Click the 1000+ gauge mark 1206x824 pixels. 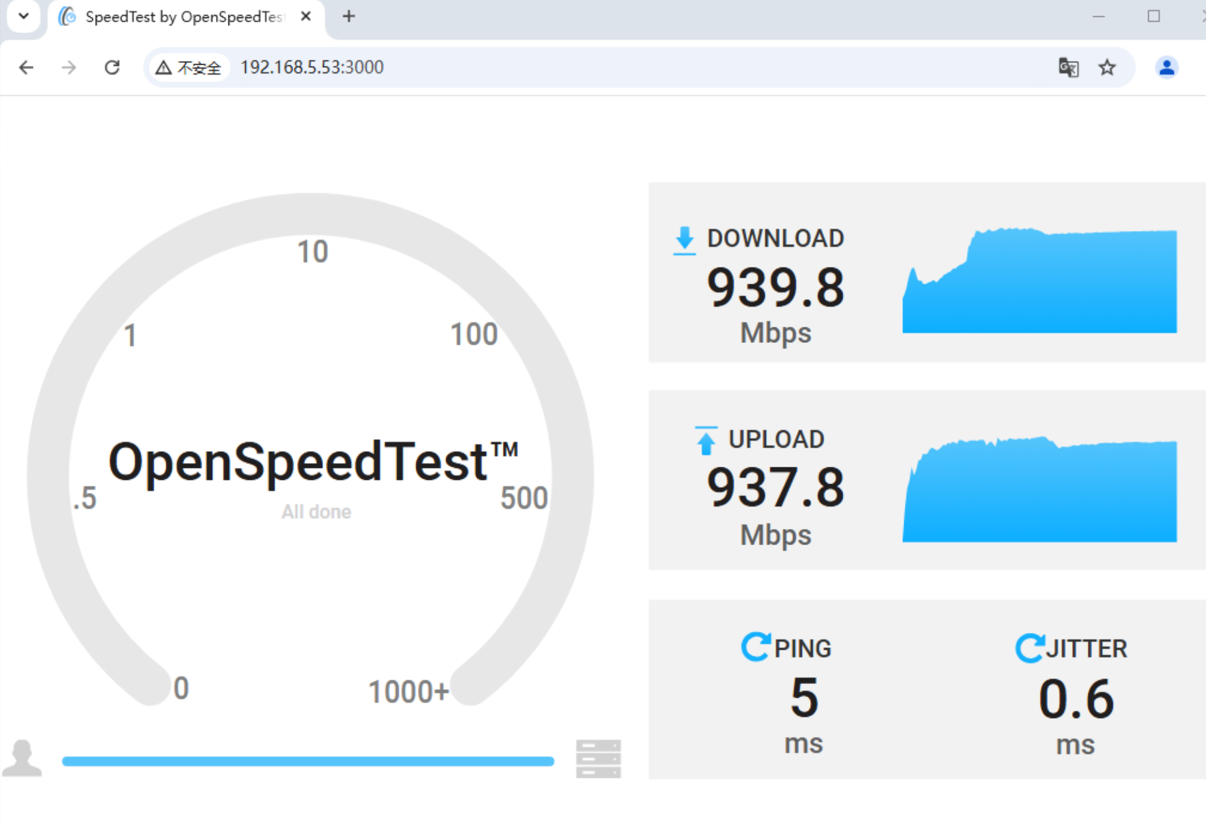[408, 691]
